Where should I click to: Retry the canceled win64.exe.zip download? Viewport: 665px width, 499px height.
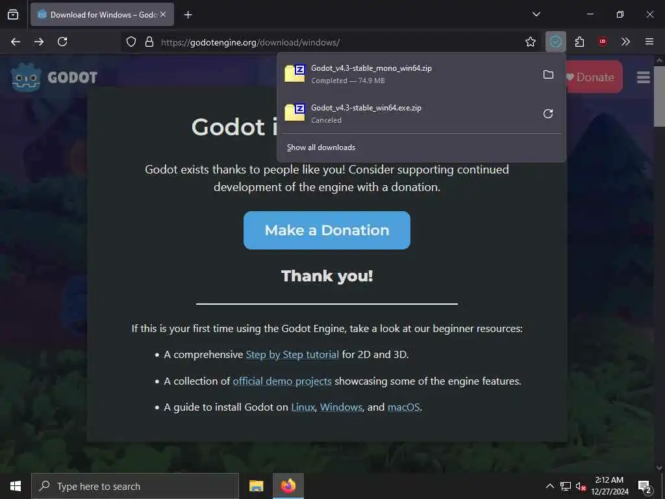[x=548, y=114]
